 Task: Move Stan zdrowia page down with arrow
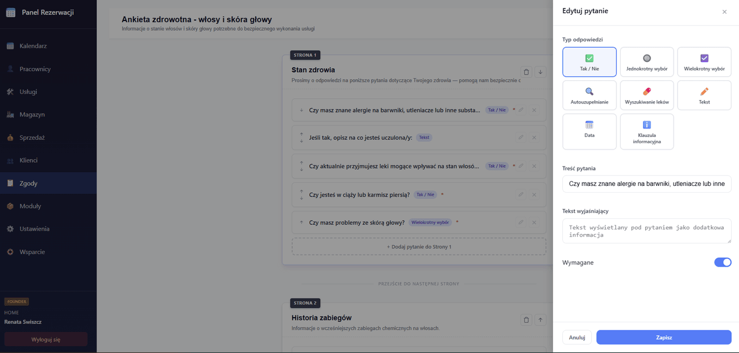(x=540, y=72)
